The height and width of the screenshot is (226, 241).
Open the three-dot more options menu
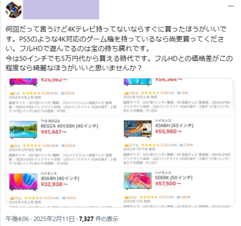click(x=231, y=6)
